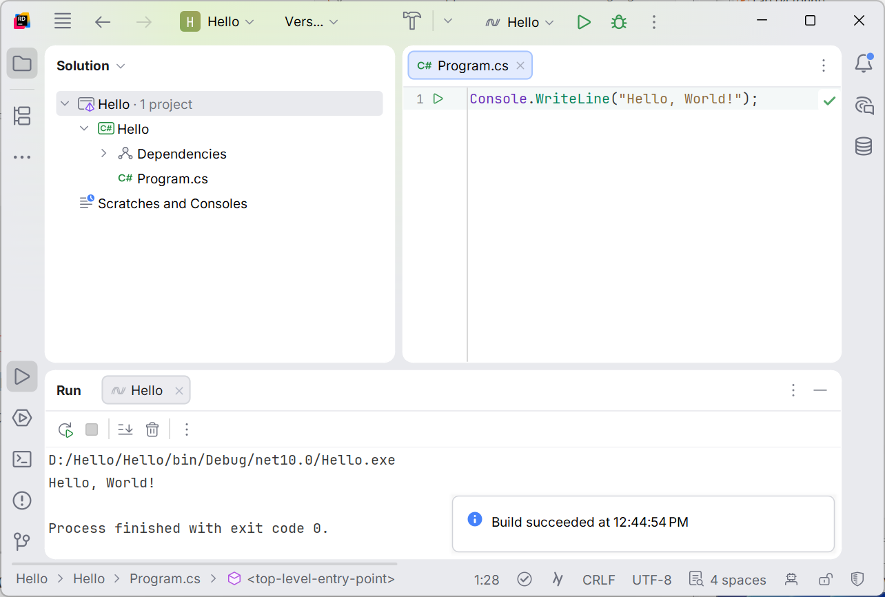Close the Hello run tab

pos(179,391)
